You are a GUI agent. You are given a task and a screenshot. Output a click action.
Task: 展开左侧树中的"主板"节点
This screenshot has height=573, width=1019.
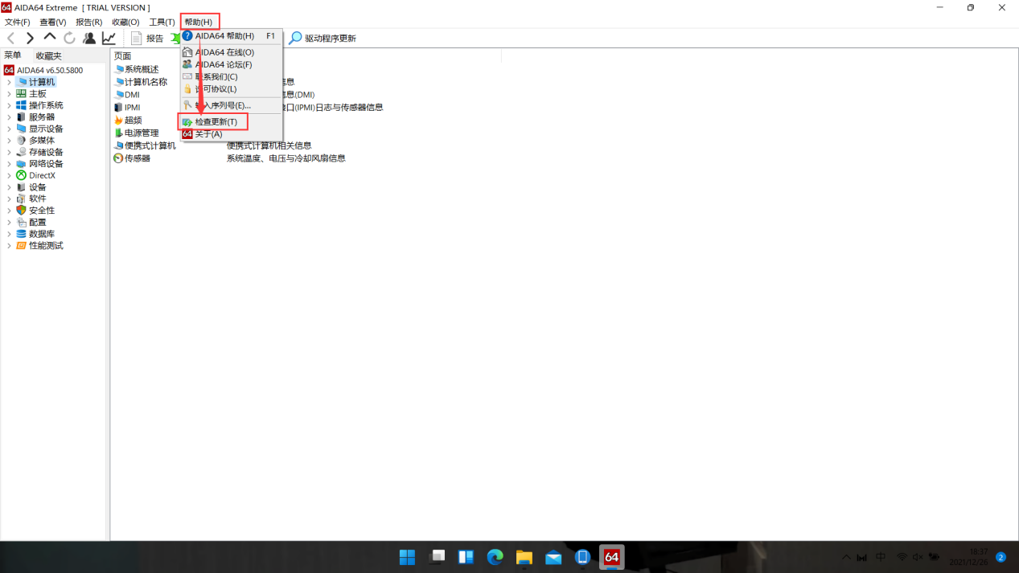8,92
